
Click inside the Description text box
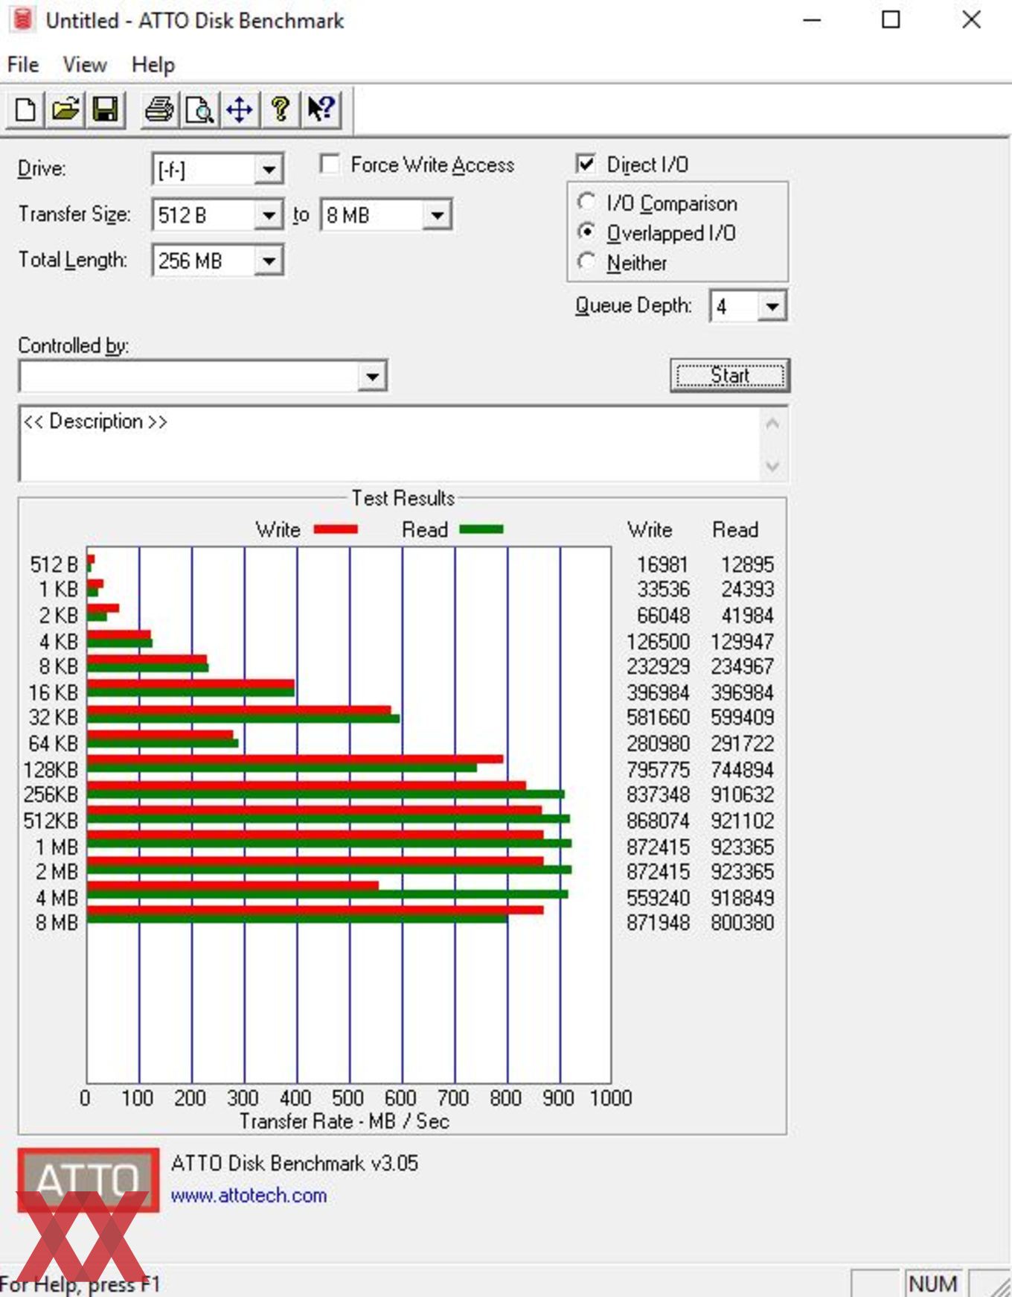(388, 444)
